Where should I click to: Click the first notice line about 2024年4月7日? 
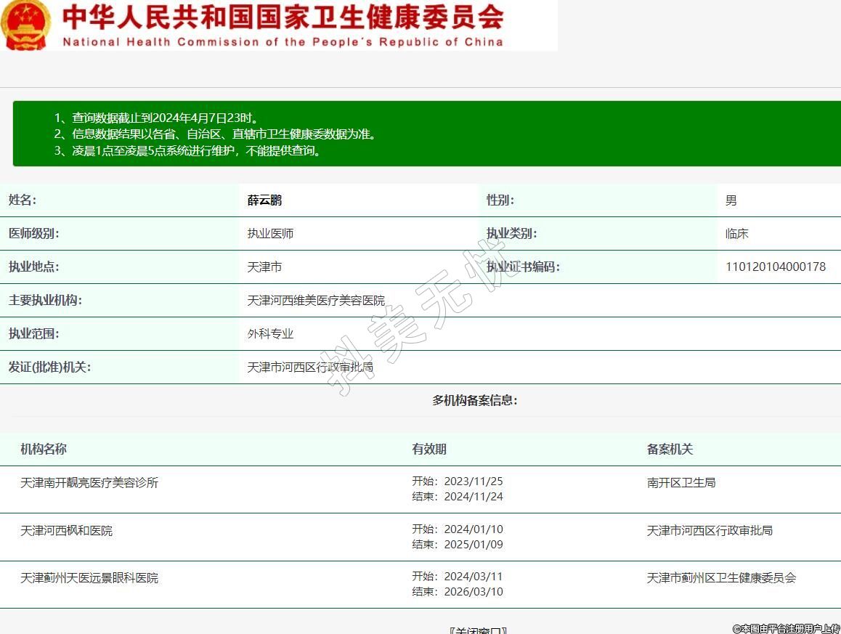pyautogui.click(x=156, y=118)
